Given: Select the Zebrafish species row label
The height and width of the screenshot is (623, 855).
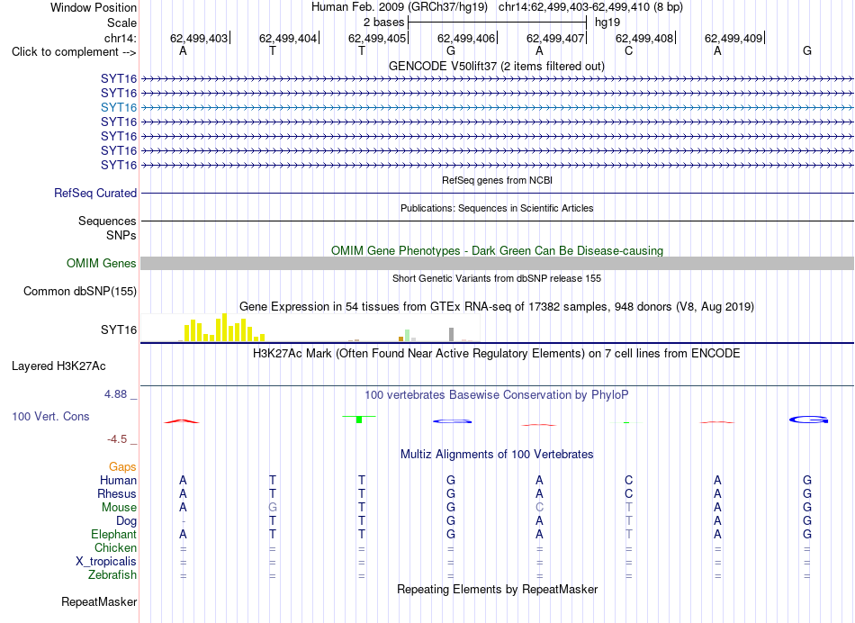Looking at the screenshot, I should click(112, 574).
